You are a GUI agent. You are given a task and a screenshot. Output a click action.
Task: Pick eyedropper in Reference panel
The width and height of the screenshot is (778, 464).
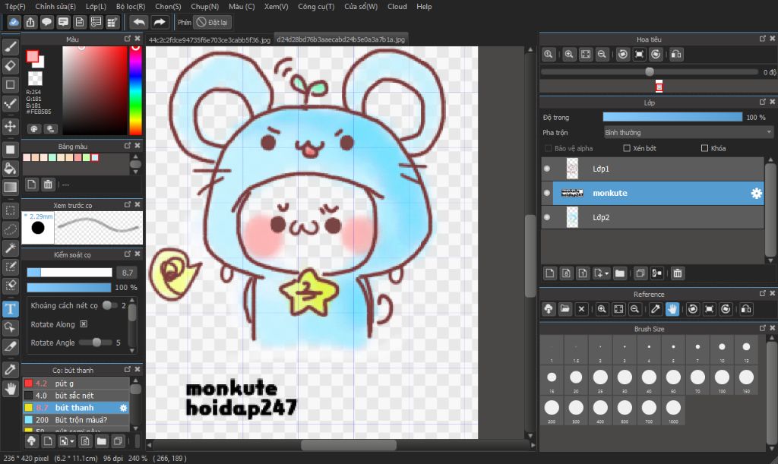click(x=656, y=309)
